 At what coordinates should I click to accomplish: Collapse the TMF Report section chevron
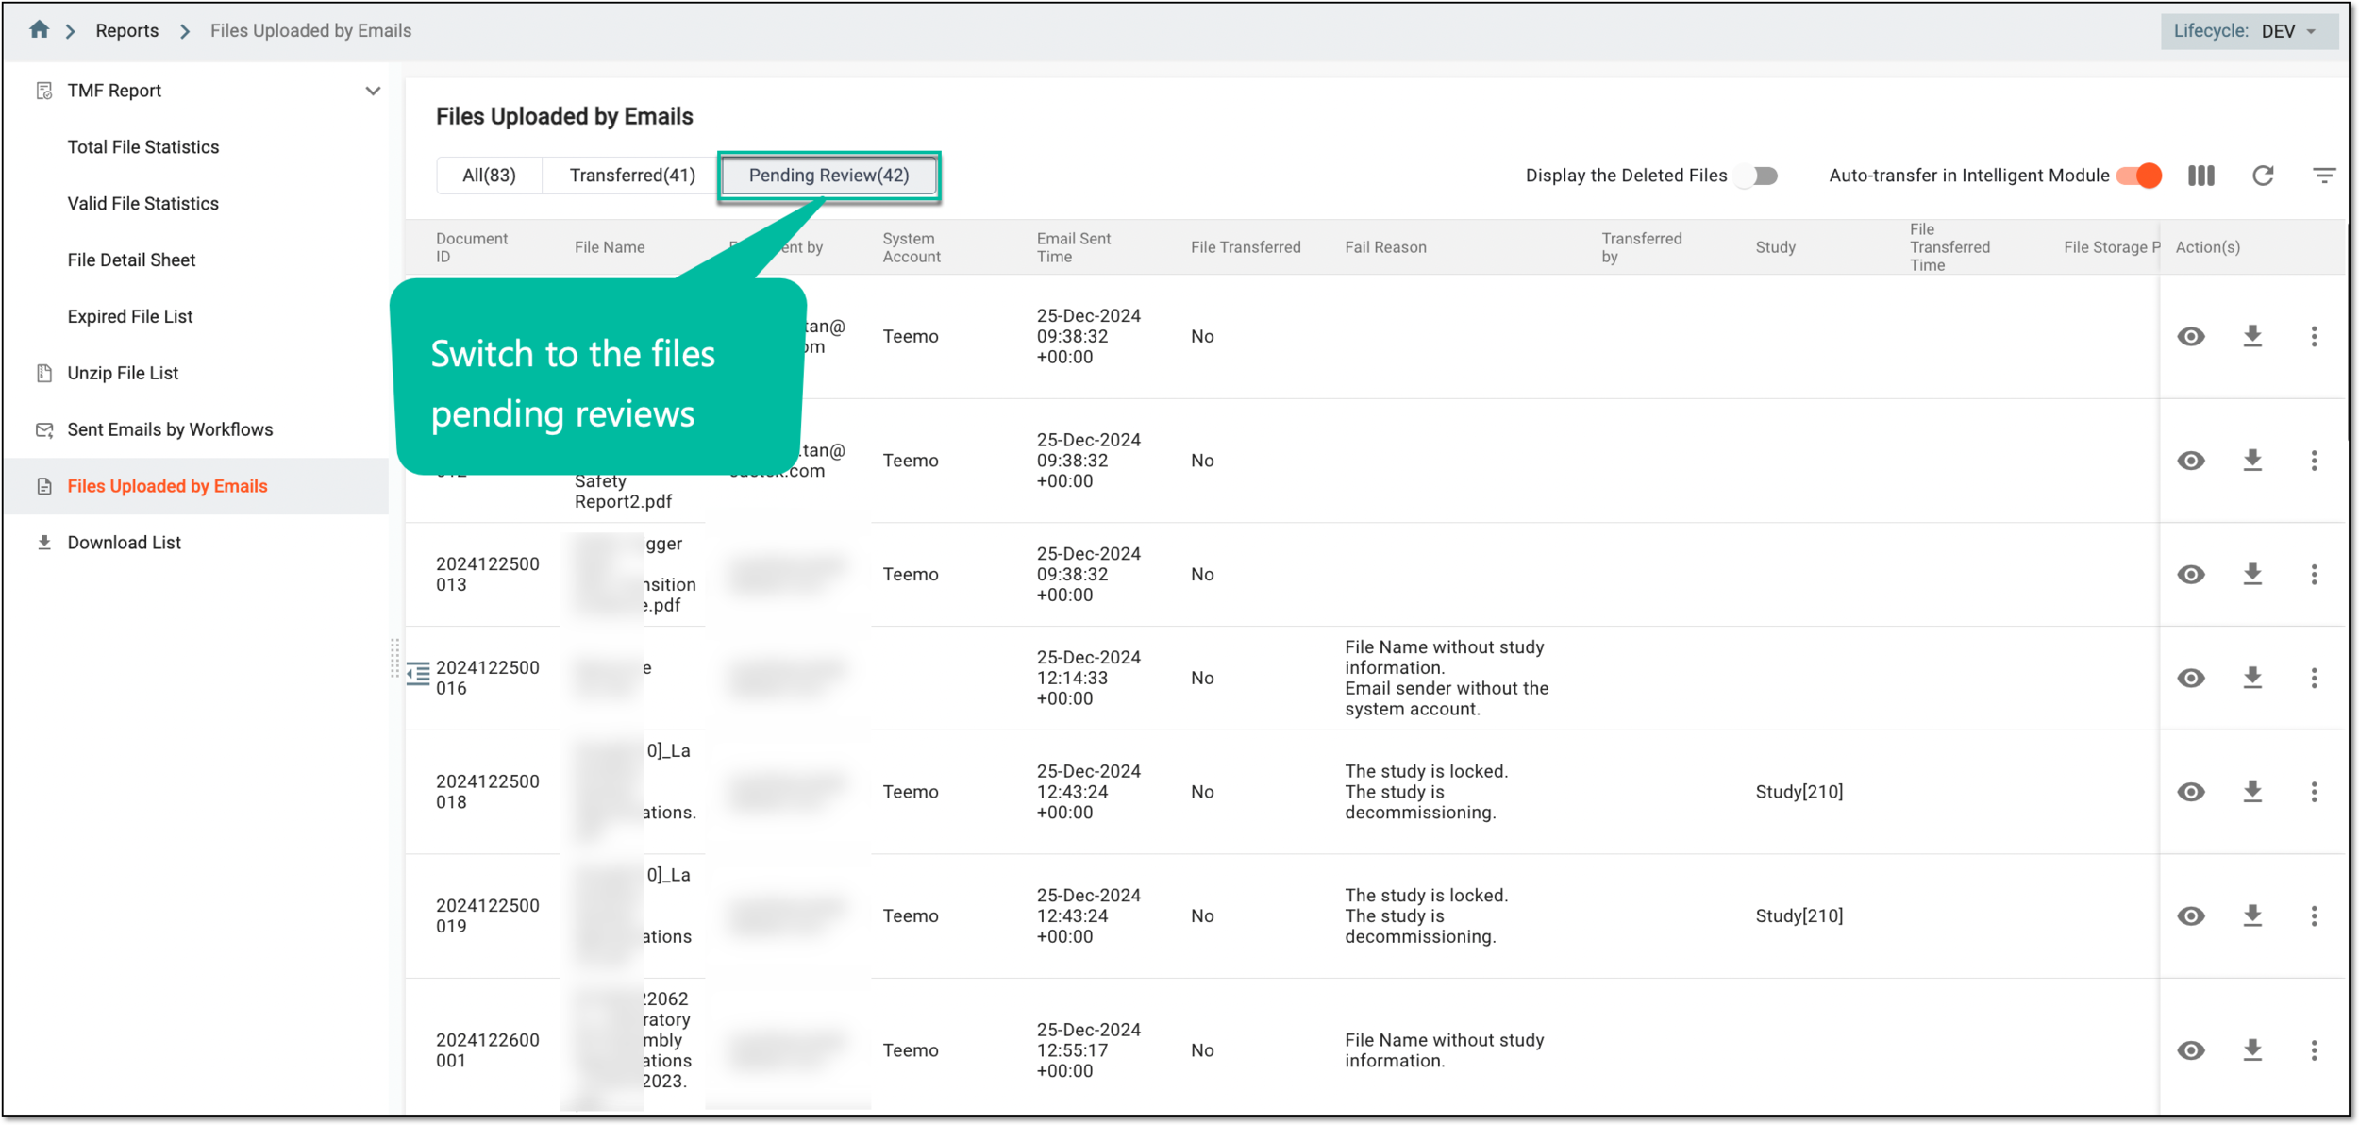(374, 91)
